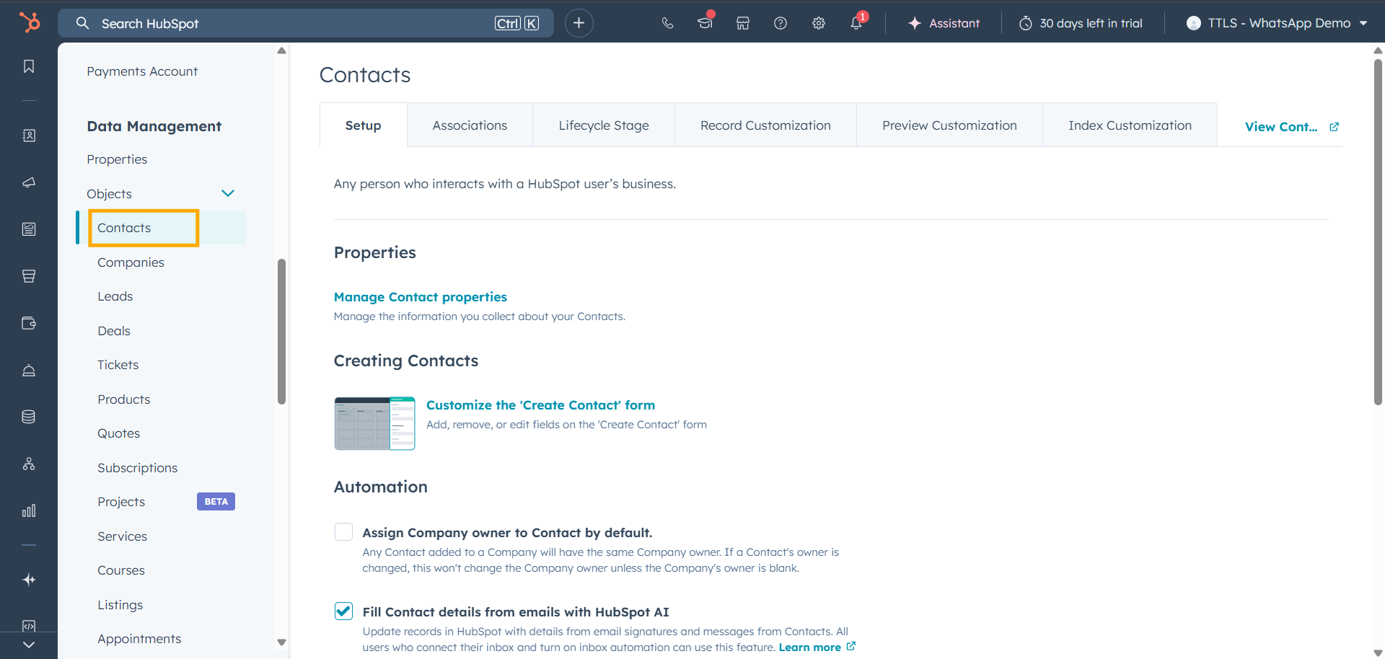Open the reporting bar chart icon
The image size is (1385, 659).
tap(29, 511)
